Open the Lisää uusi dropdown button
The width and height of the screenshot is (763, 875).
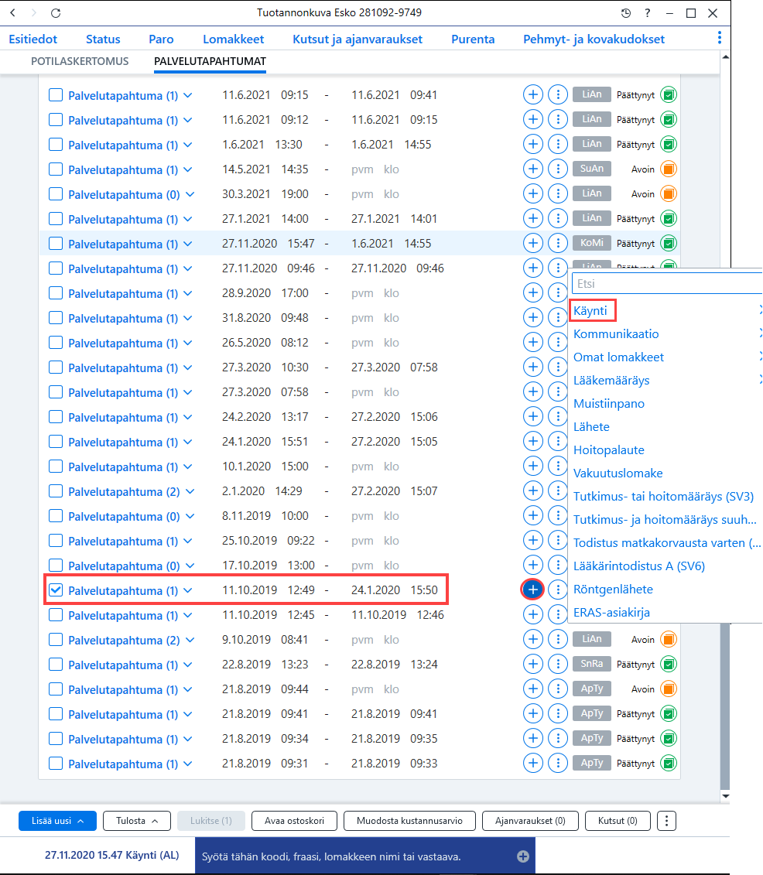(57, 821)
